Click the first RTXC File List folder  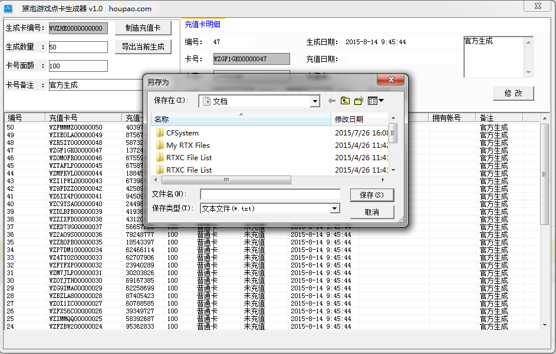(184, 158)
